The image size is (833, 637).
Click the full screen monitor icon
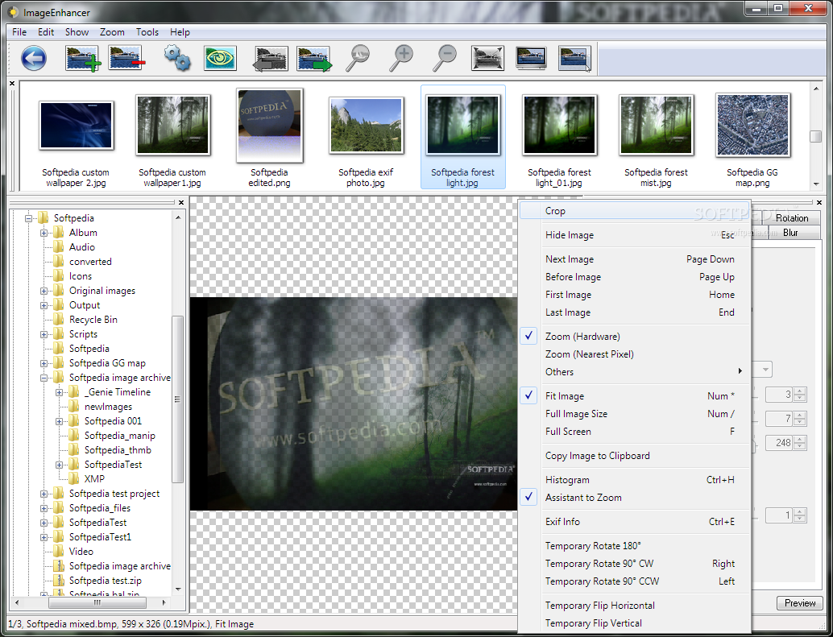[531, 58]
